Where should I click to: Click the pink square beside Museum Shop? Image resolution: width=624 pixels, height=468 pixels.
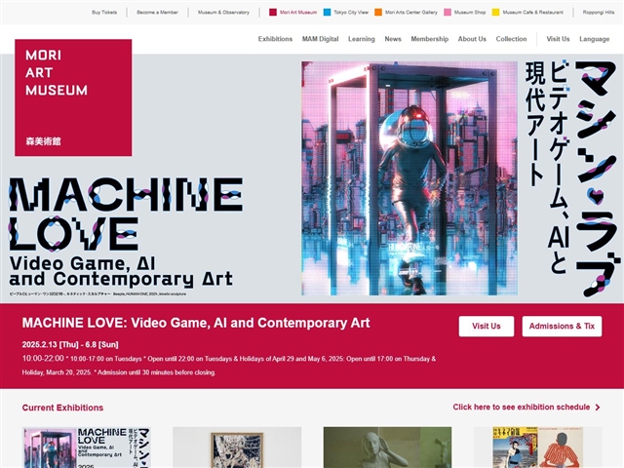448,13
